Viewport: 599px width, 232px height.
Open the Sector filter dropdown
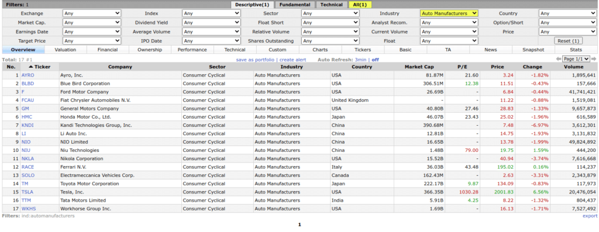click(x=331, y=13)
